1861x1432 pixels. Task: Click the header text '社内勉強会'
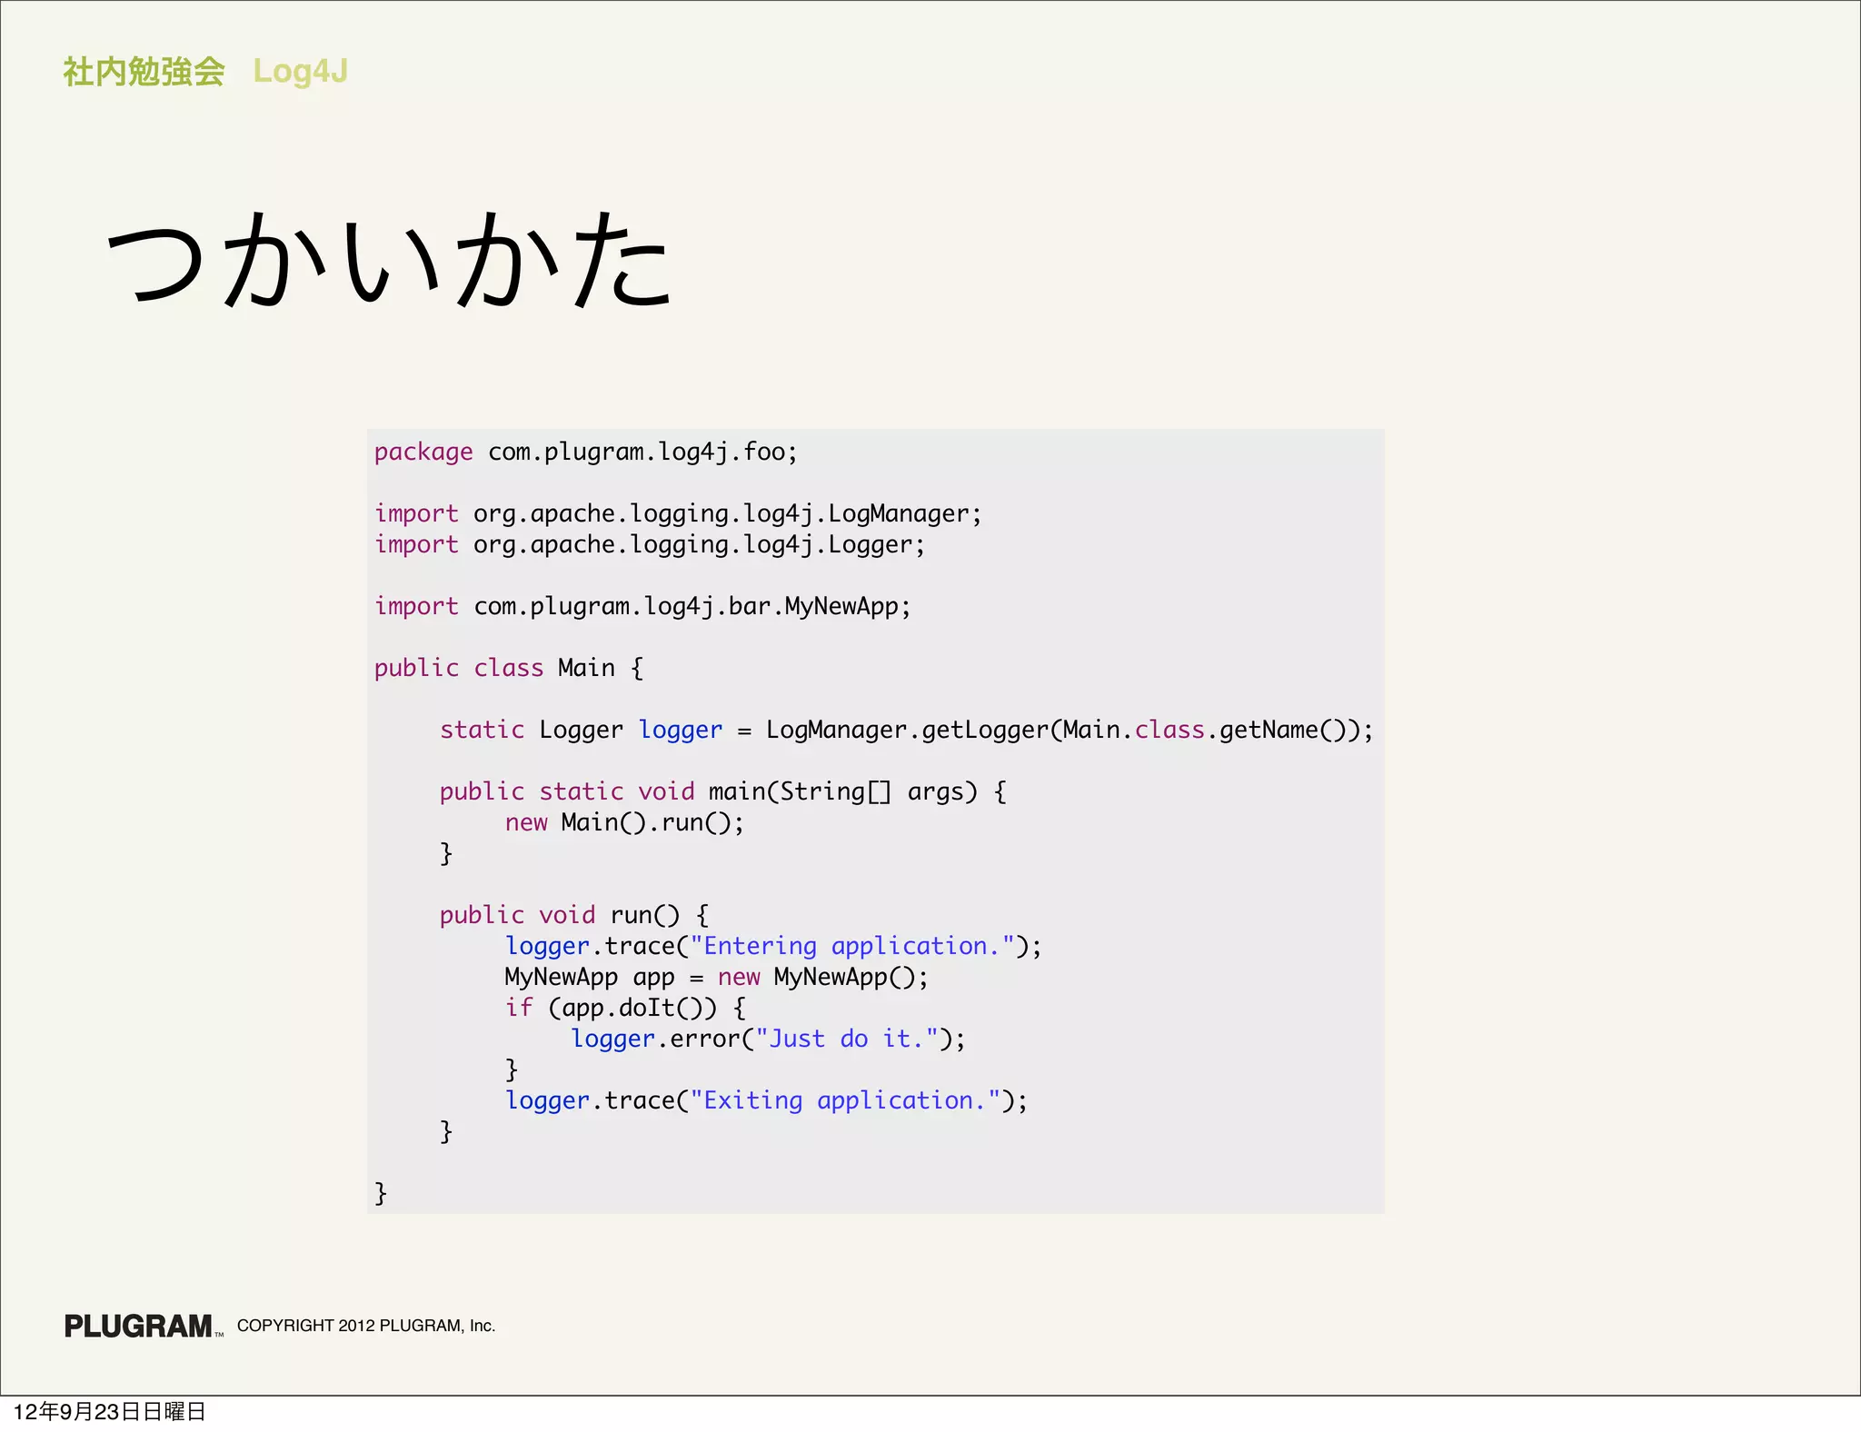tap(144, 72)
